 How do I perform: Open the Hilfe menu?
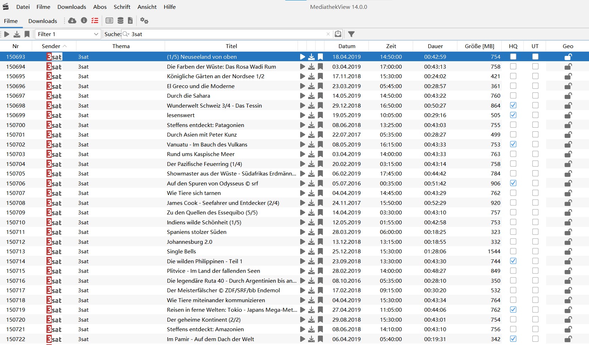170,7
